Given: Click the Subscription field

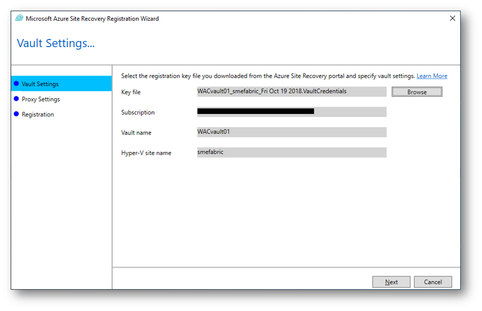Looking at the screenshot, I should pyautogui.click(x=292, y=112).
